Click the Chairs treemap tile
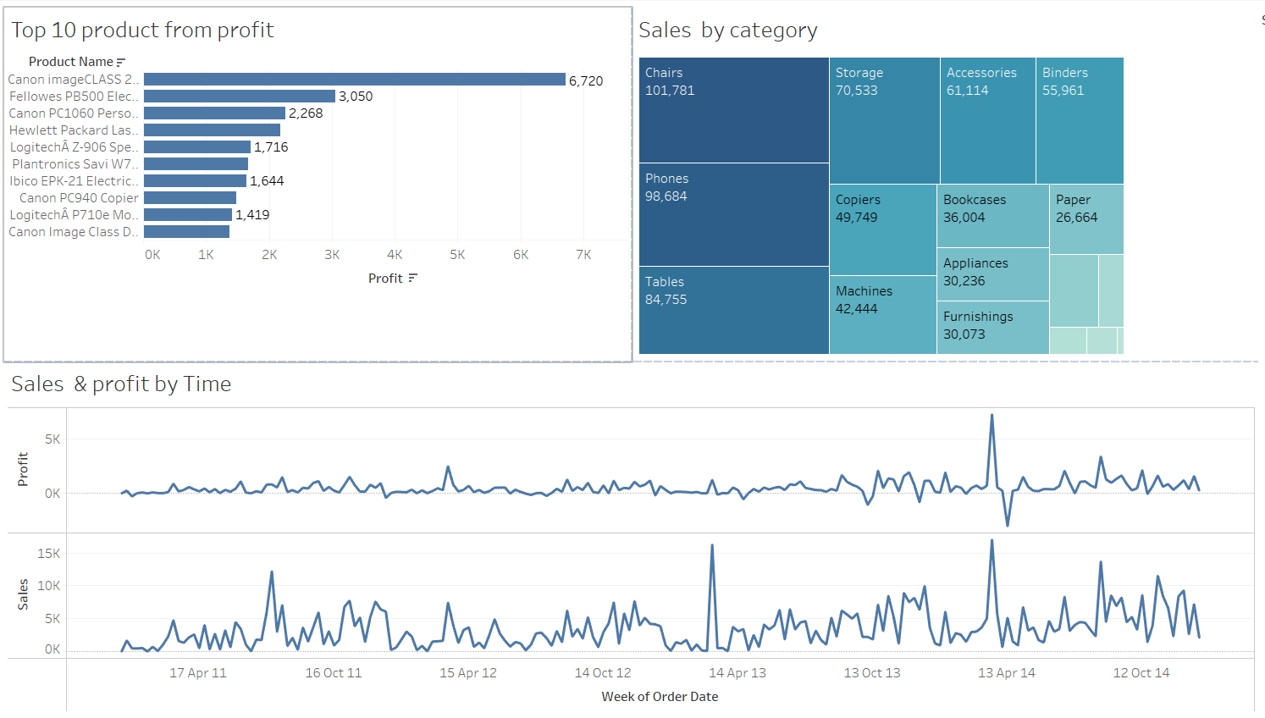 click(x=733, y=110)
